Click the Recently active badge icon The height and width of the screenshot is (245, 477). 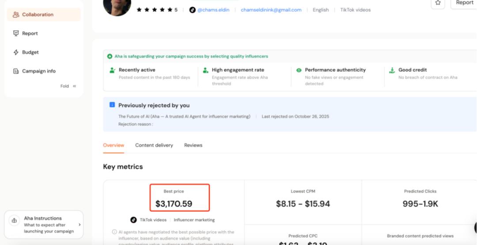tap(112, 70)
